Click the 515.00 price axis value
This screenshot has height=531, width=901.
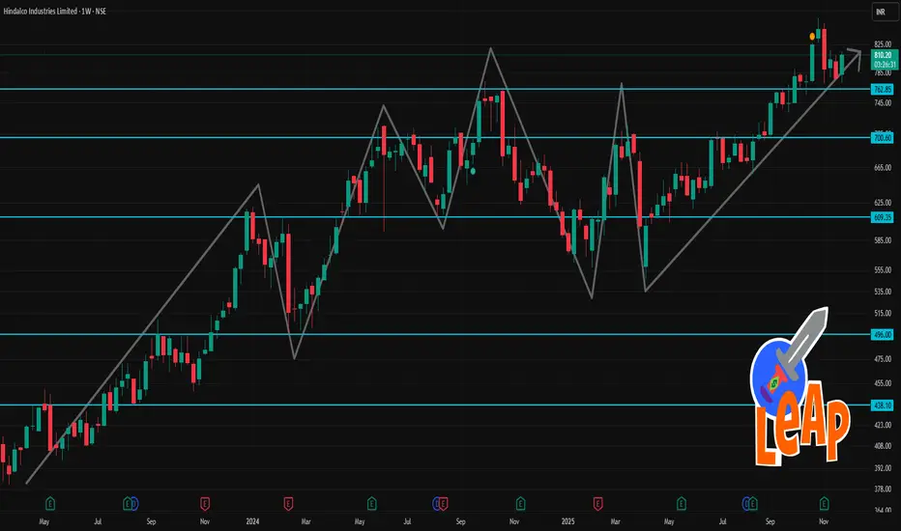883,314
